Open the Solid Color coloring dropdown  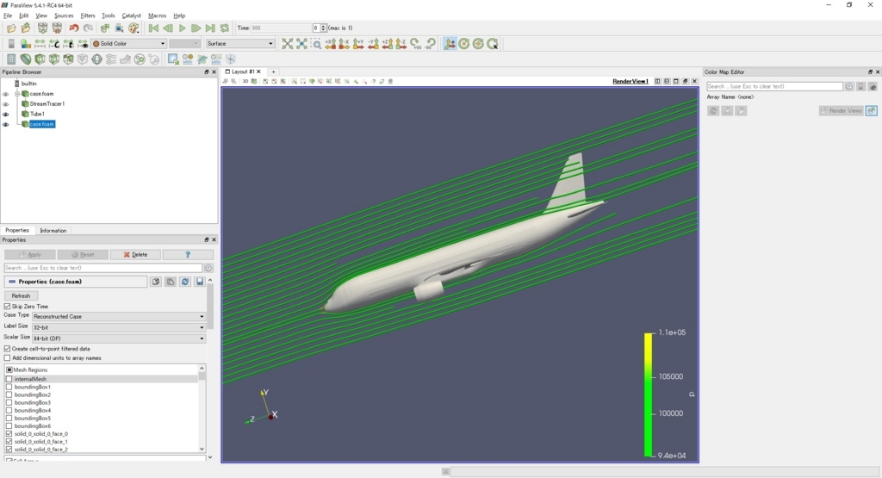click(128, 44)
